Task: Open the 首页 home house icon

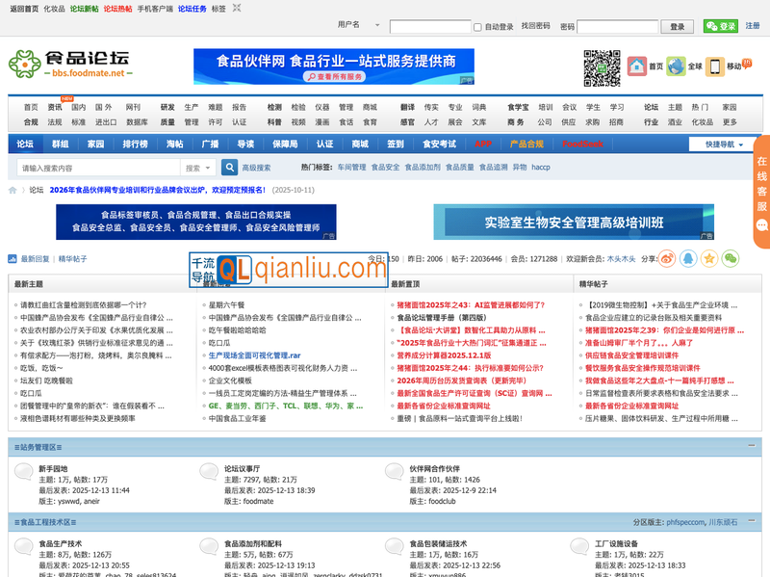Action: [x=636, y=66]
